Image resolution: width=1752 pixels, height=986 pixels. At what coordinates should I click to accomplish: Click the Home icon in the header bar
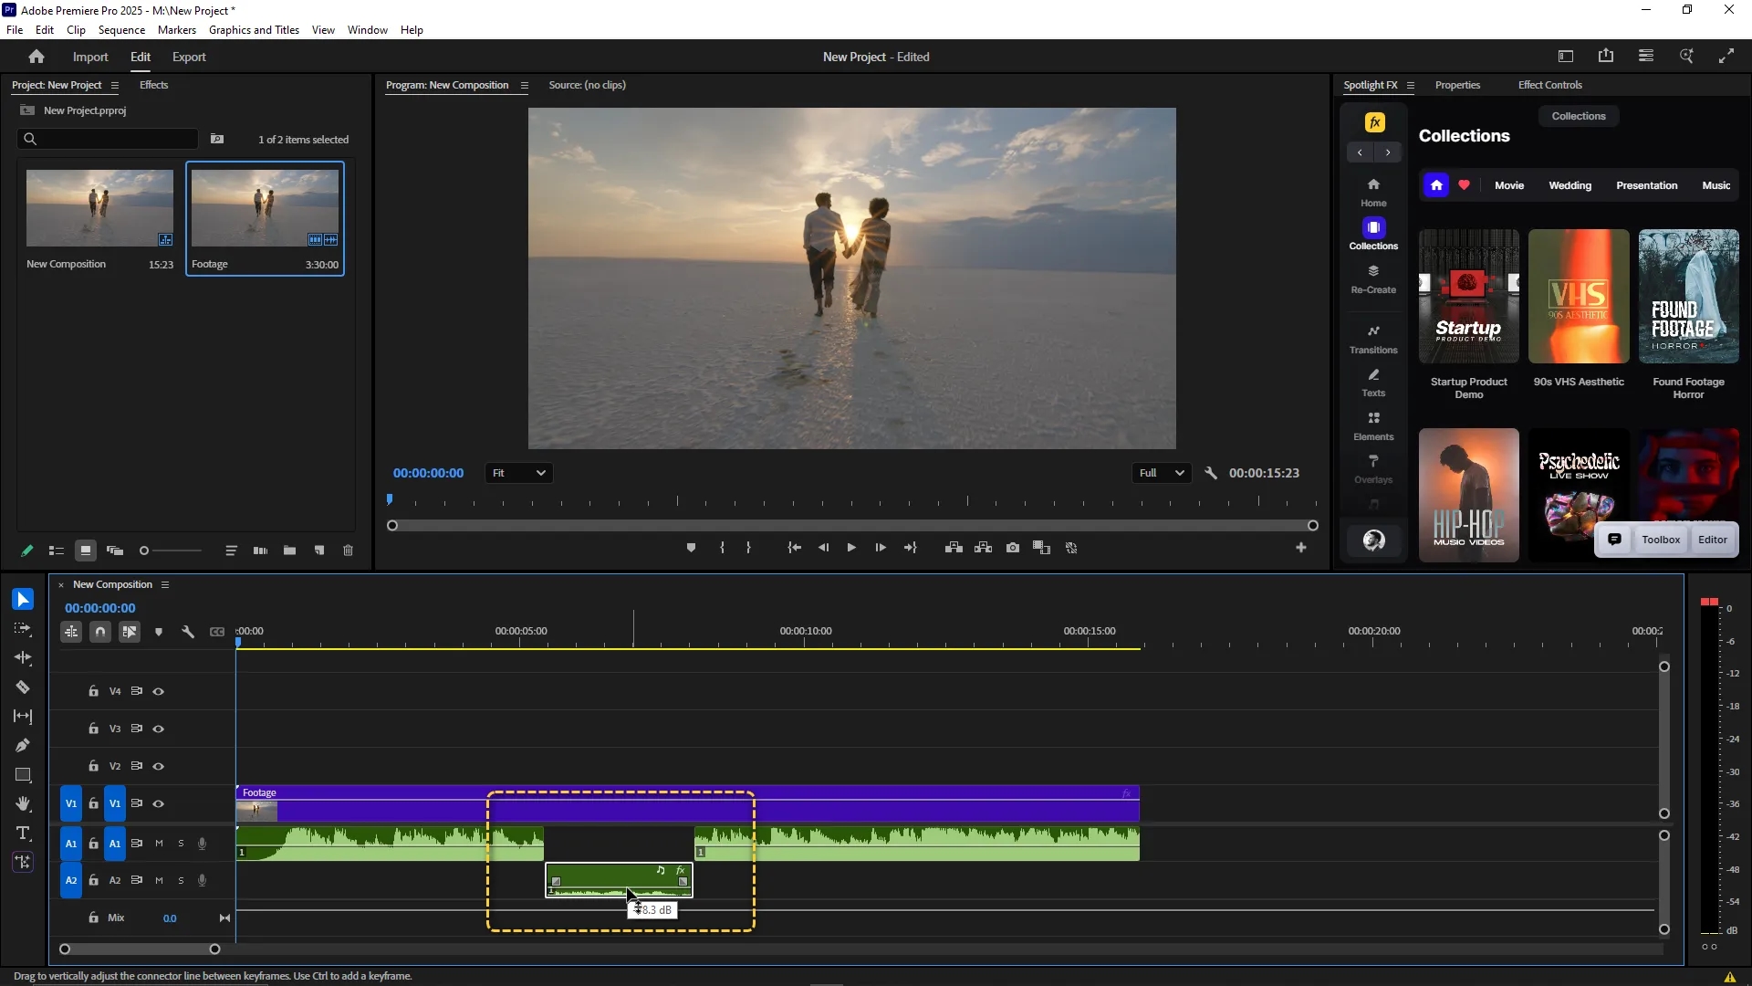(36, 57)
